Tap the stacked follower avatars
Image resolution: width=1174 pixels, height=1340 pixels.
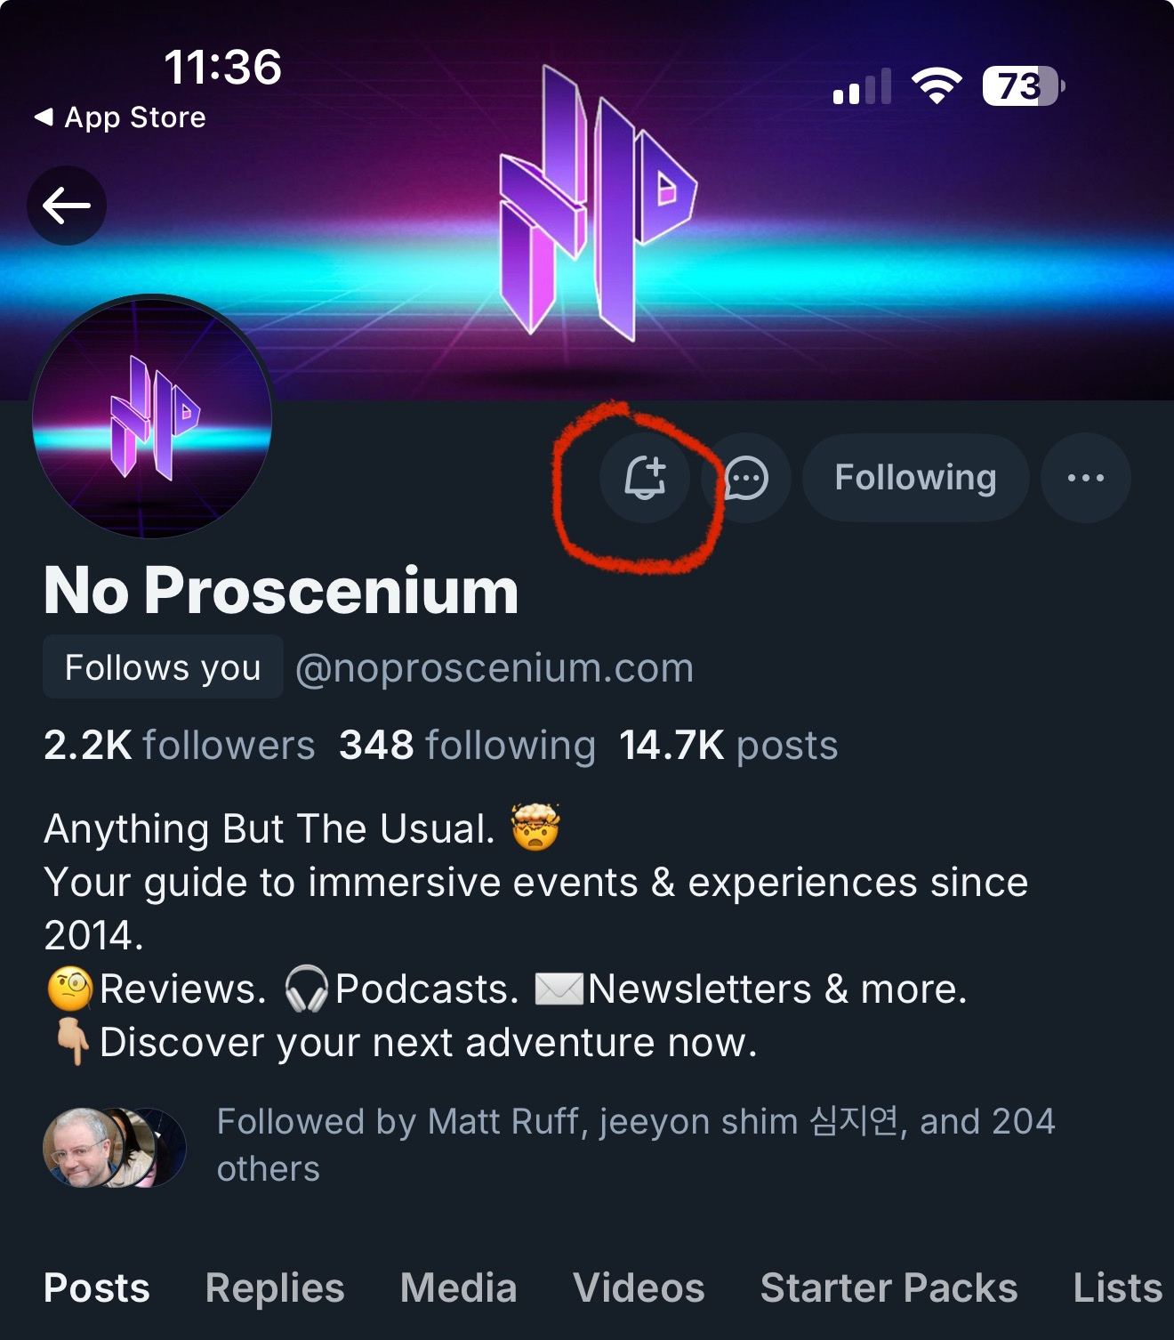(x=114, y=1147)
